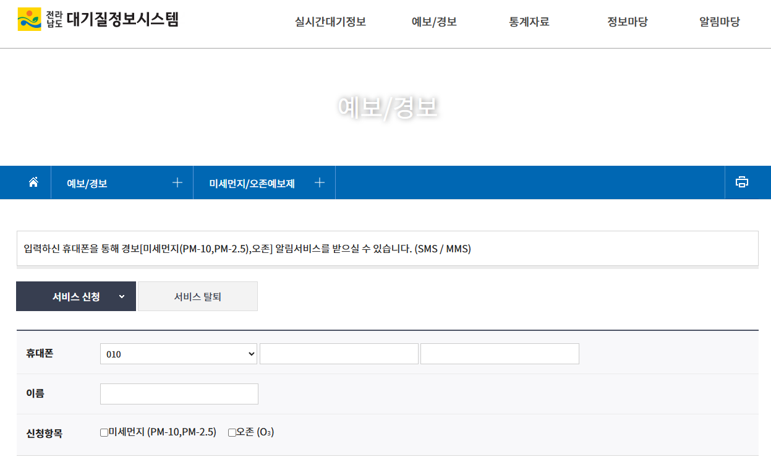Click the middle phone number input field
The width and height of the screenshot is (771, 462).
pyautogui.click(x=339, y=353)
